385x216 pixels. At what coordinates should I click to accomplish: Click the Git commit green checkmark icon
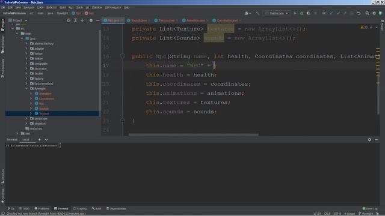[x=338, y=13]
